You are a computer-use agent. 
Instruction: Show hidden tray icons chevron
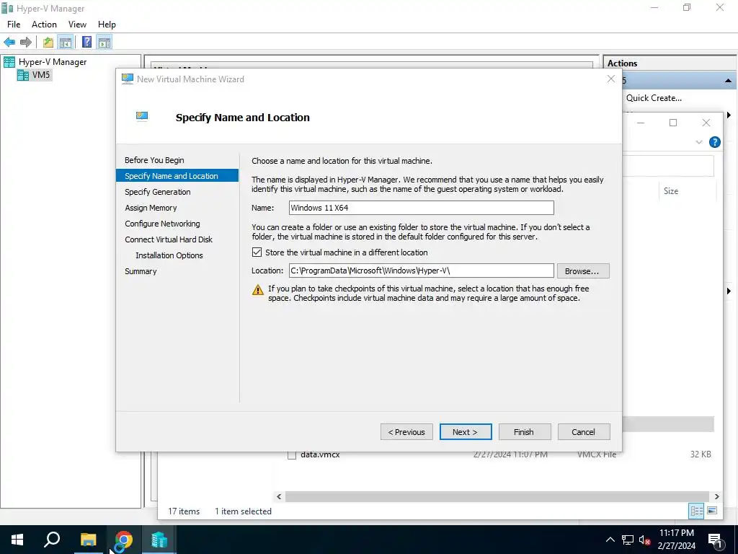coord(610,540)
